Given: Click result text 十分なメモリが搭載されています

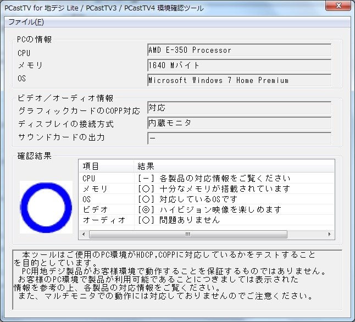Looking at the screenshot, I should pyautogui.click(x=225, y=188).
